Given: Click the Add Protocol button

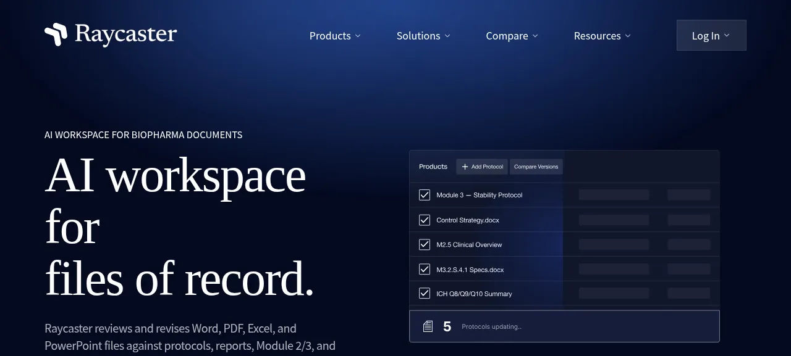Looking at the screenshot, I should pyautogui.click(x=482, y=167).
